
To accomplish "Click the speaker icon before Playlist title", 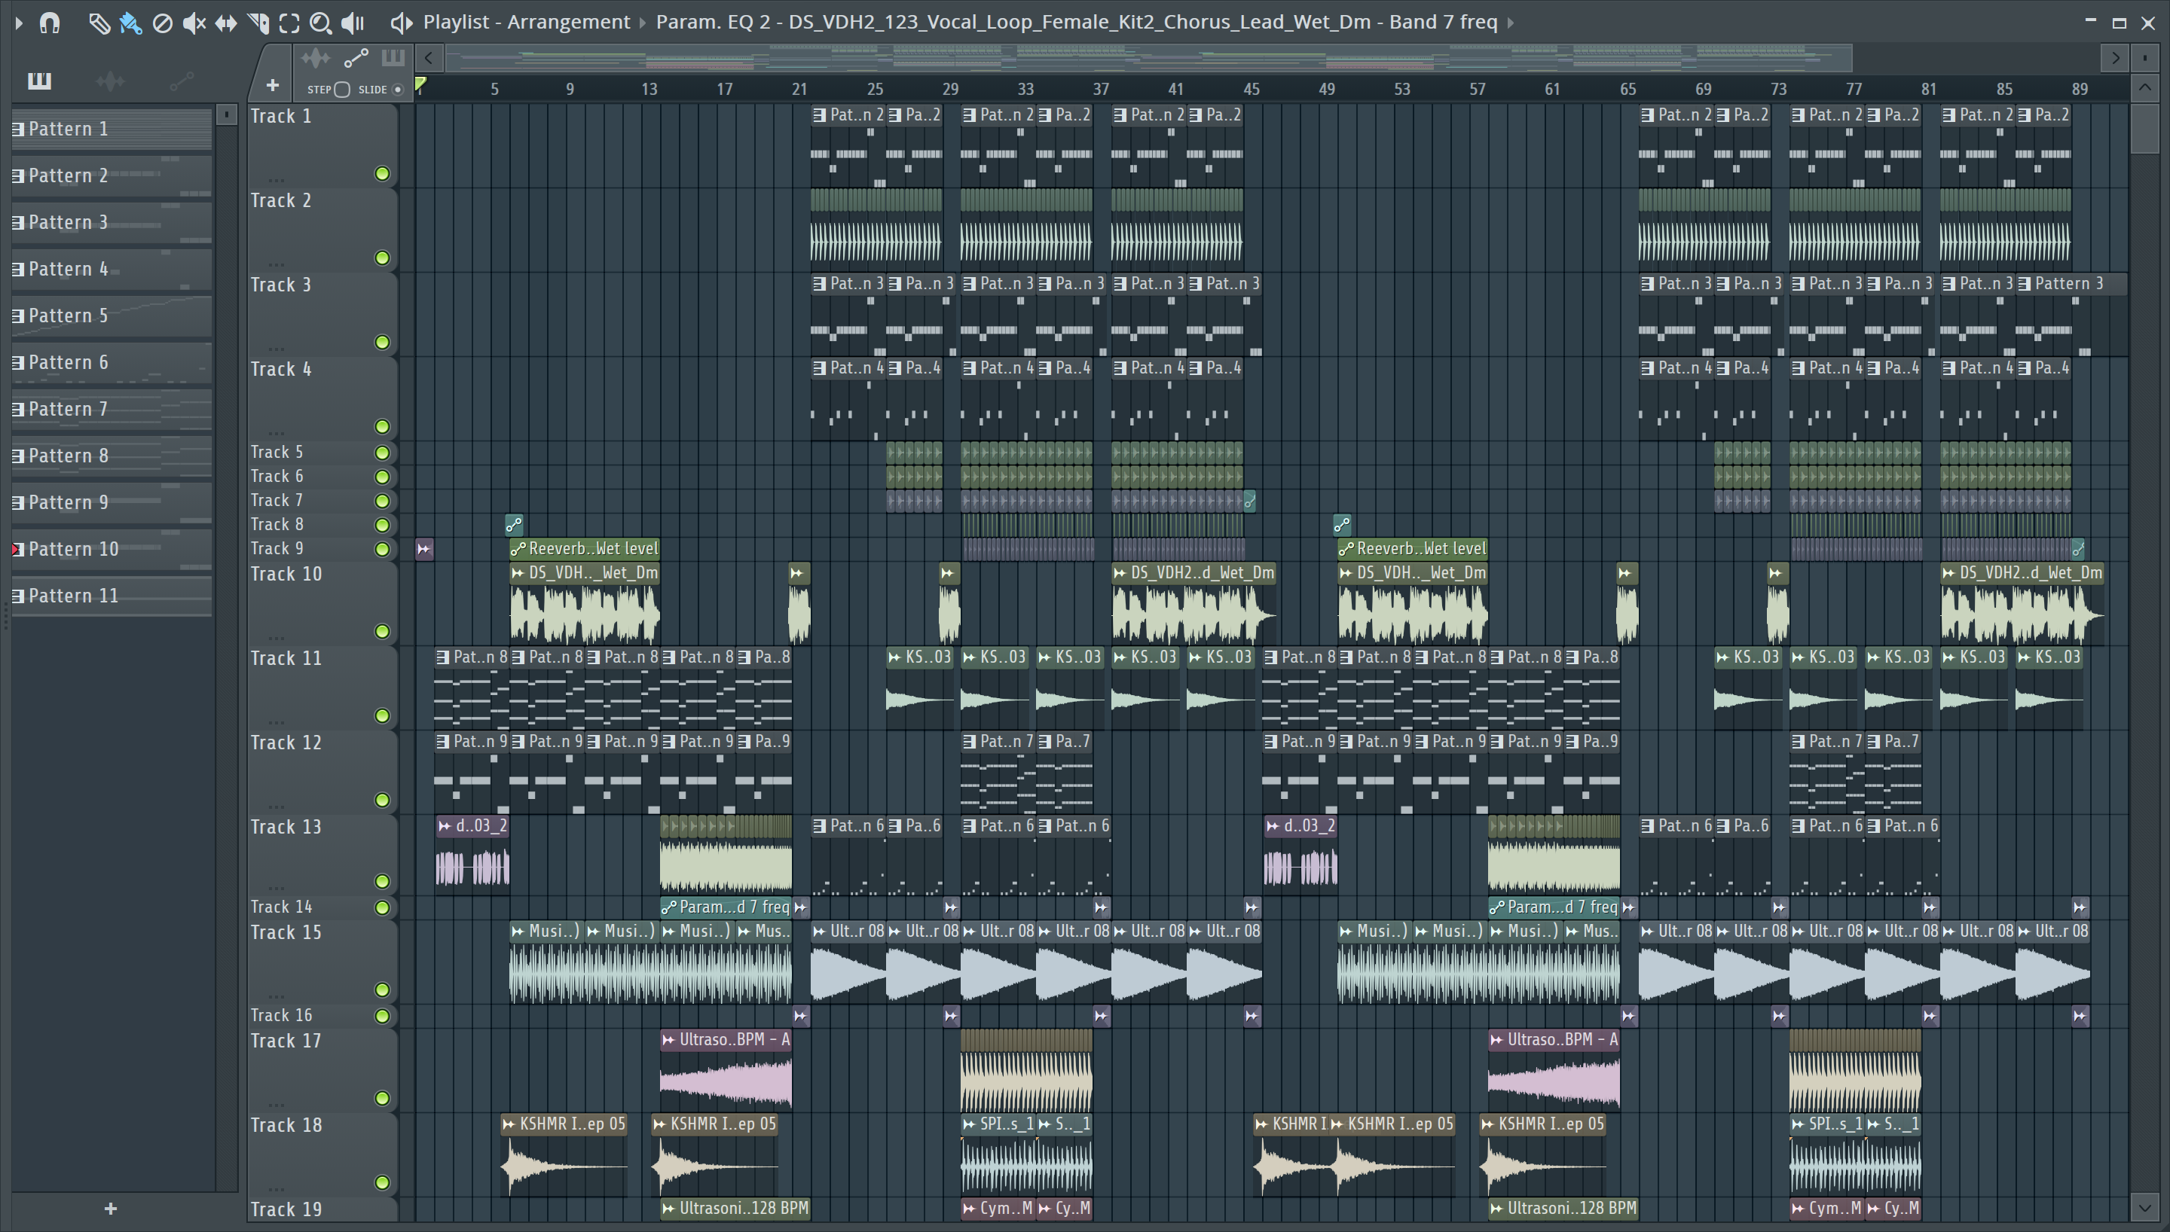I will click(401, 23).
